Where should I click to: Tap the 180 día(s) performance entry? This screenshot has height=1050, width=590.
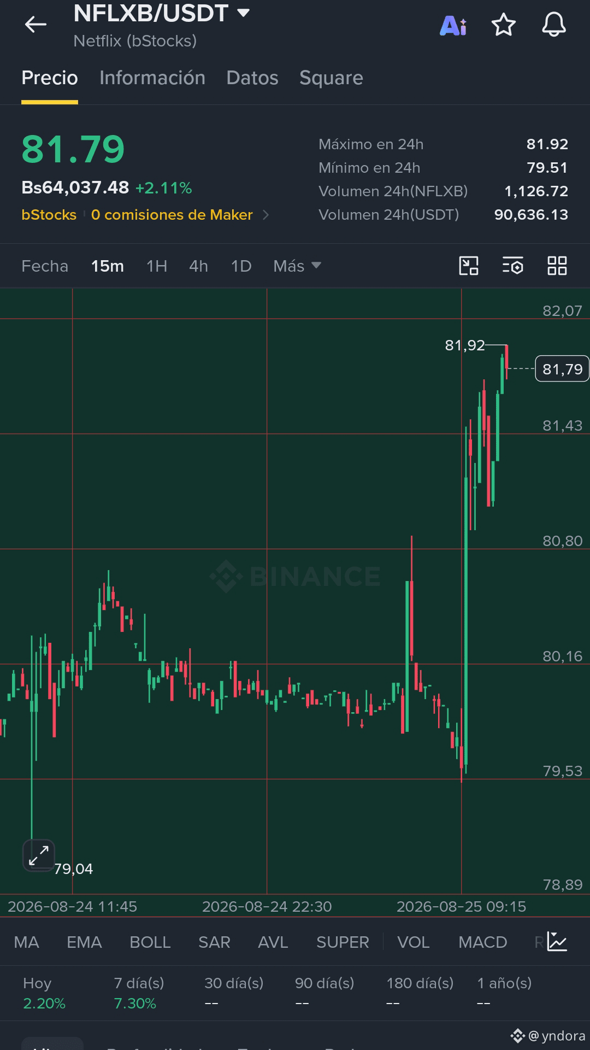(420, 993)
